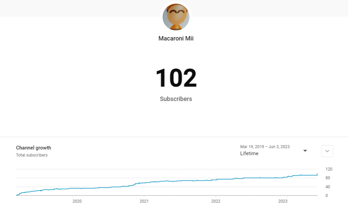Image resolution: width=348 pixels, height=212 pixels.
Task: Collapse the Channel growth card with the chevron
Action: 327,151
